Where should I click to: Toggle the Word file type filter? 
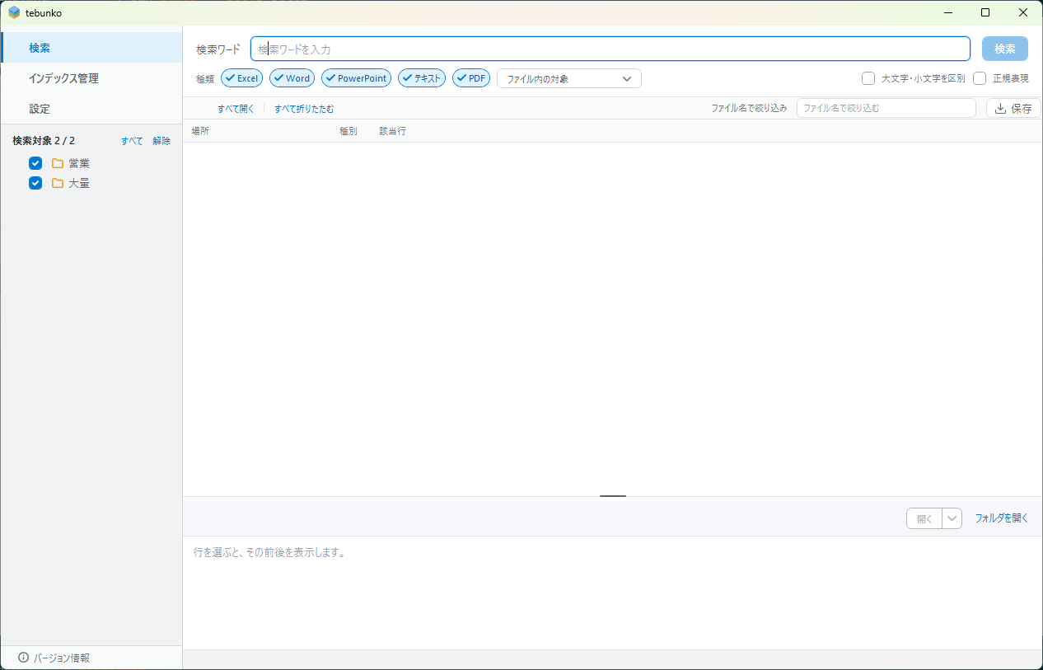pyautogui.click(x=292, y=78)
